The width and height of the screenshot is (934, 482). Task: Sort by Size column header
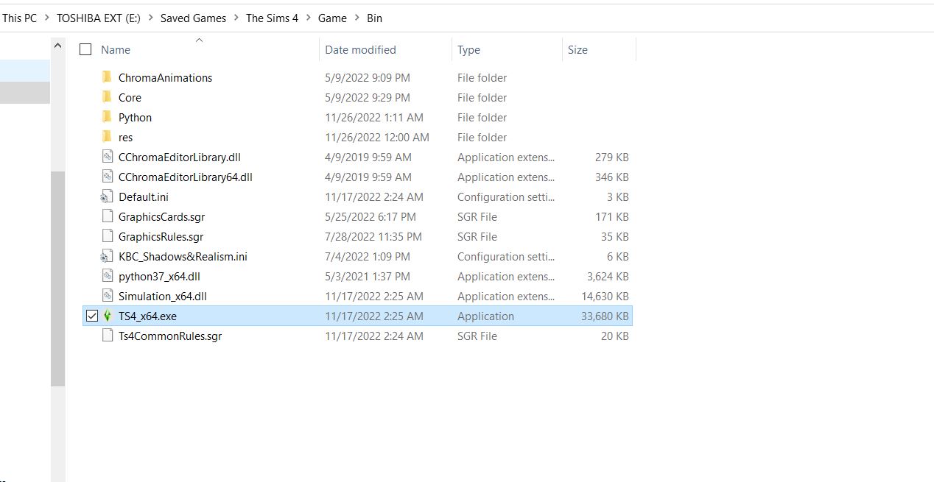577,49
